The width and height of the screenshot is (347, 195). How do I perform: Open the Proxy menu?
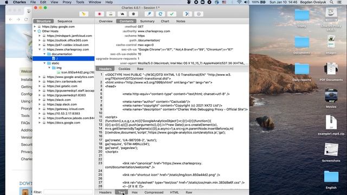(67, 2)
